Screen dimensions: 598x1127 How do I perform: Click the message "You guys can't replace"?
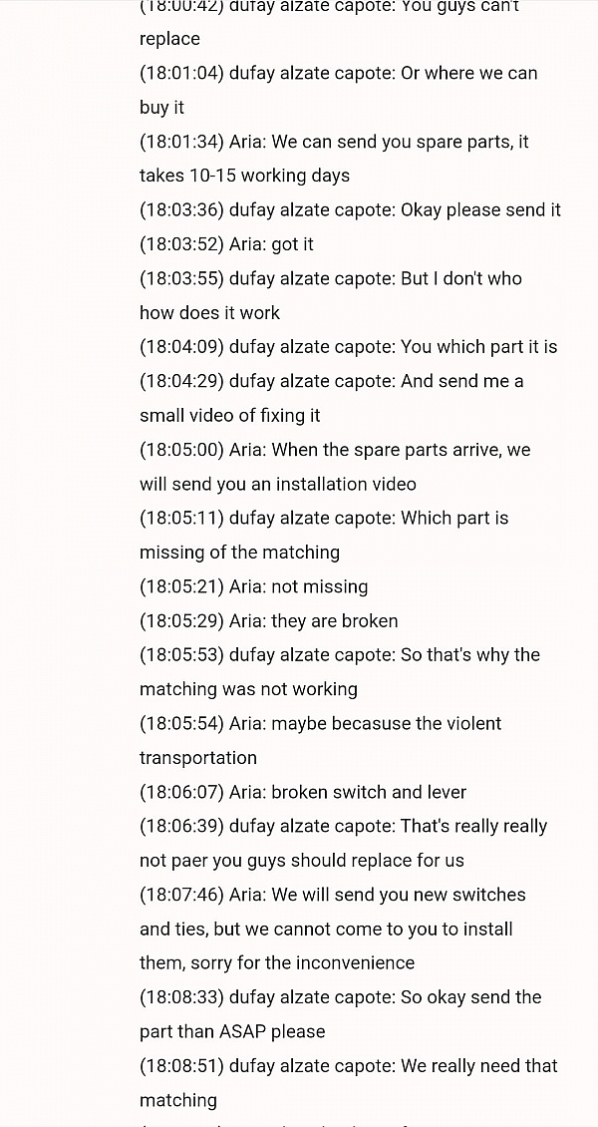click(329, 22)
